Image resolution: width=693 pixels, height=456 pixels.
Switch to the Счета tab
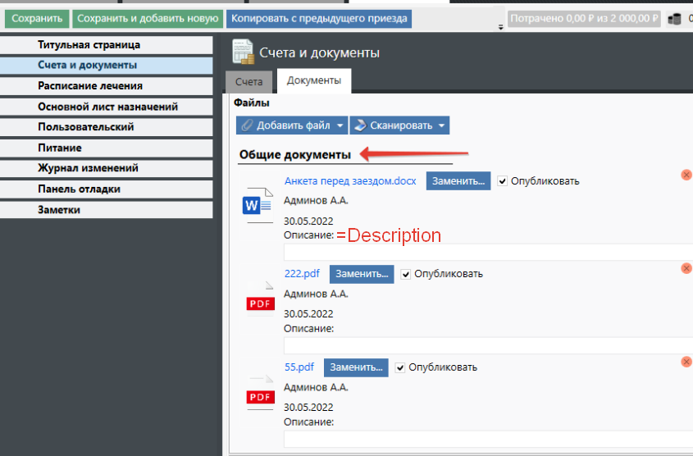pyautogui.click(x=249, y=81)
